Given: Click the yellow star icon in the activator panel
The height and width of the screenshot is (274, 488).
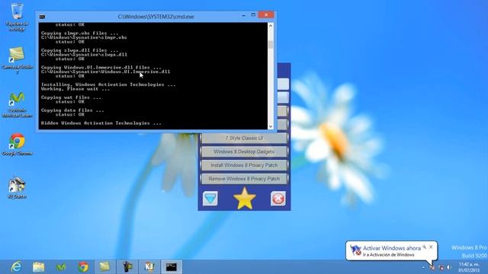Looking at the screenshot, I should [x=244, y=198].
